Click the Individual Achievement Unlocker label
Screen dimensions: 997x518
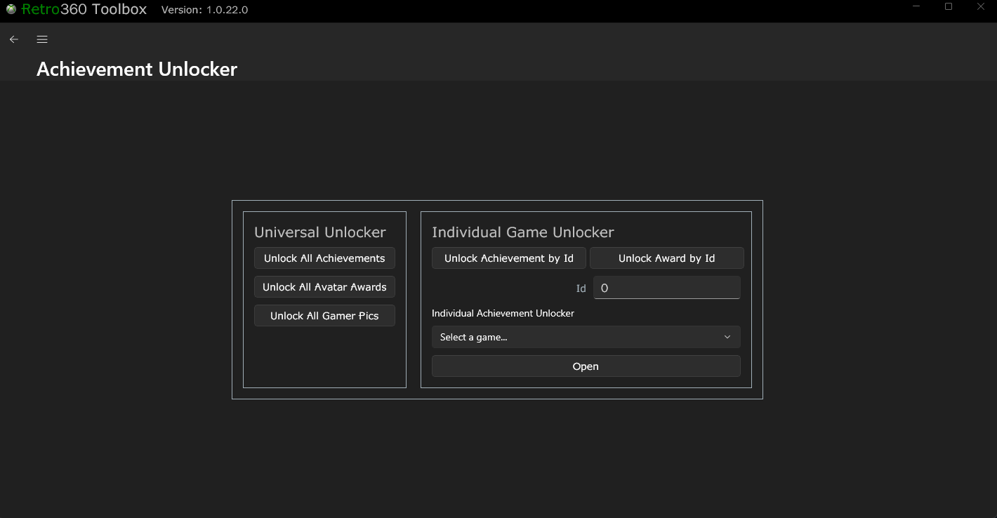(x=503, y=313)
